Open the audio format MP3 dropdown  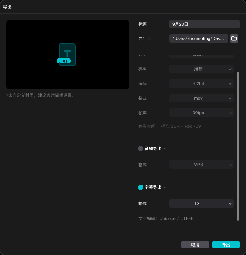(x=201, y=165)
